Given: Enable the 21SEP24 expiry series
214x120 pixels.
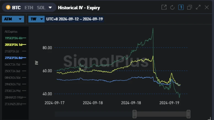Looking at the screenshot, I should (15, 51).
